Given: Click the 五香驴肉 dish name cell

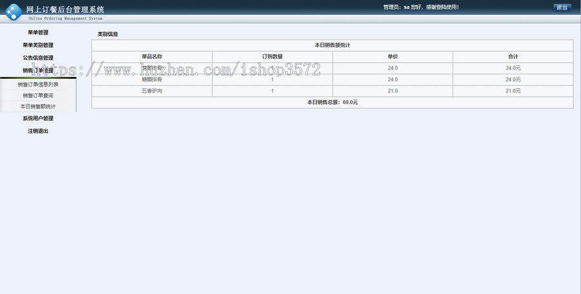Looking at the screenshot, I should pyautogui.click(x=152, y=91).
